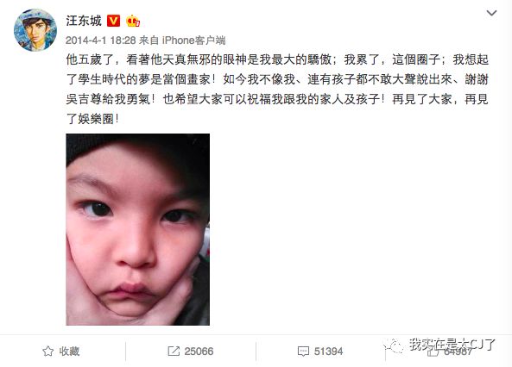Click the comment bubble icon
This screenshot has width=512, height=367.
(x=303, y=351)
